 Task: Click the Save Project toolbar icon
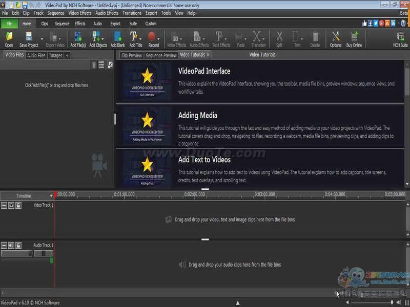coord(29,39)
